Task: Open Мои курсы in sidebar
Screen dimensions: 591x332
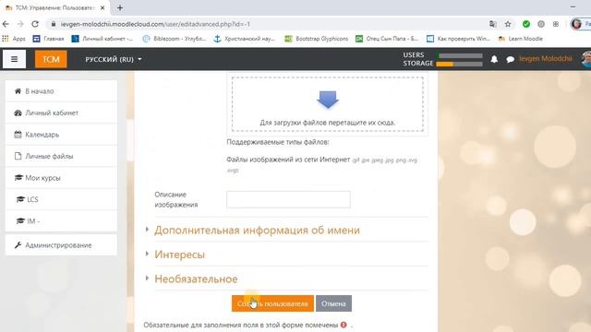Action: point(61,178)
